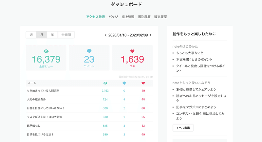
Task: Open note 起承転なし
Action: [34, 126]
